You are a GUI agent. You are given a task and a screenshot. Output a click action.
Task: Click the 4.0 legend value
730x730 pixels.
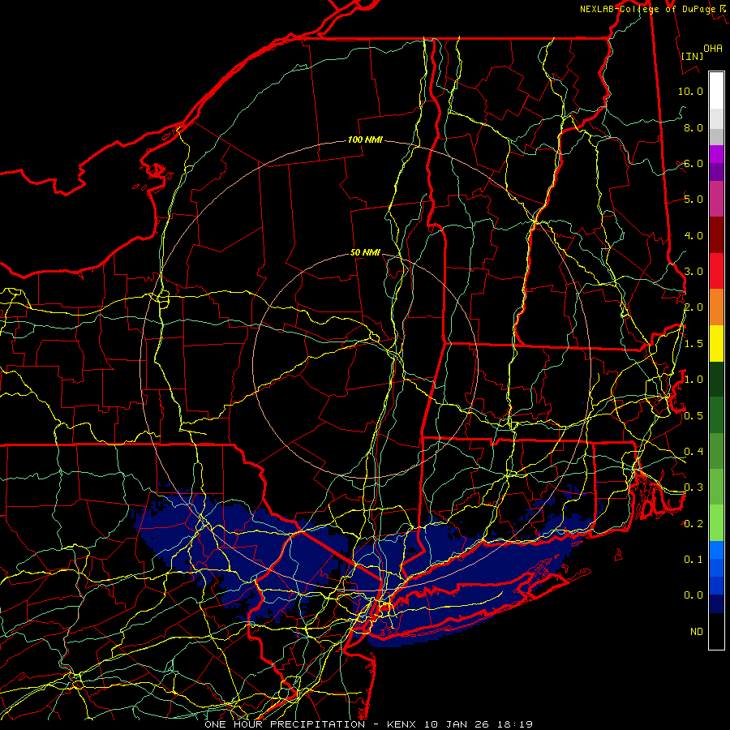[x=693, y=235]
